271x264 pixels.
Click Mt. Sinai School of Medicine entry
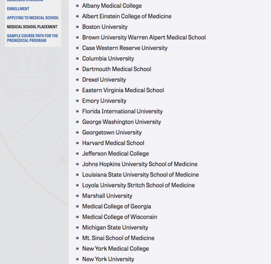coord(118,238)
